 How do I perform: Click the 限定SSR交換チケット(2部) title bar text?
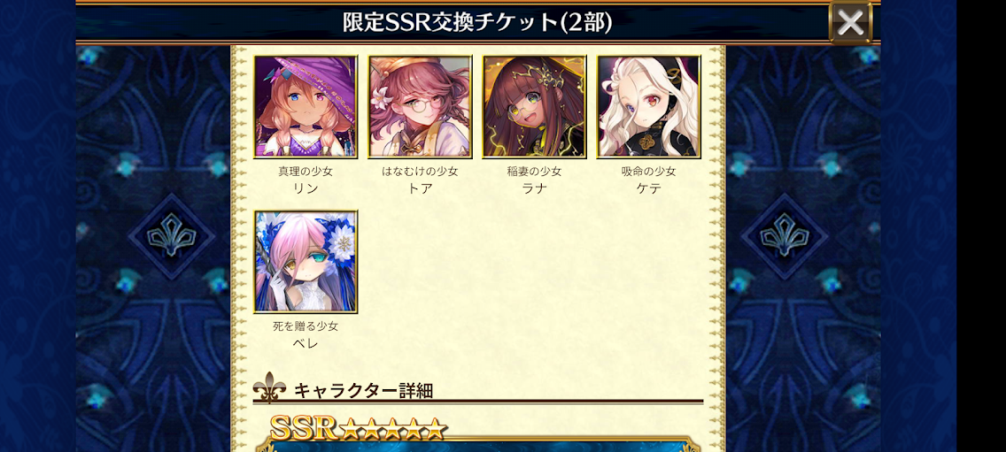477,22
